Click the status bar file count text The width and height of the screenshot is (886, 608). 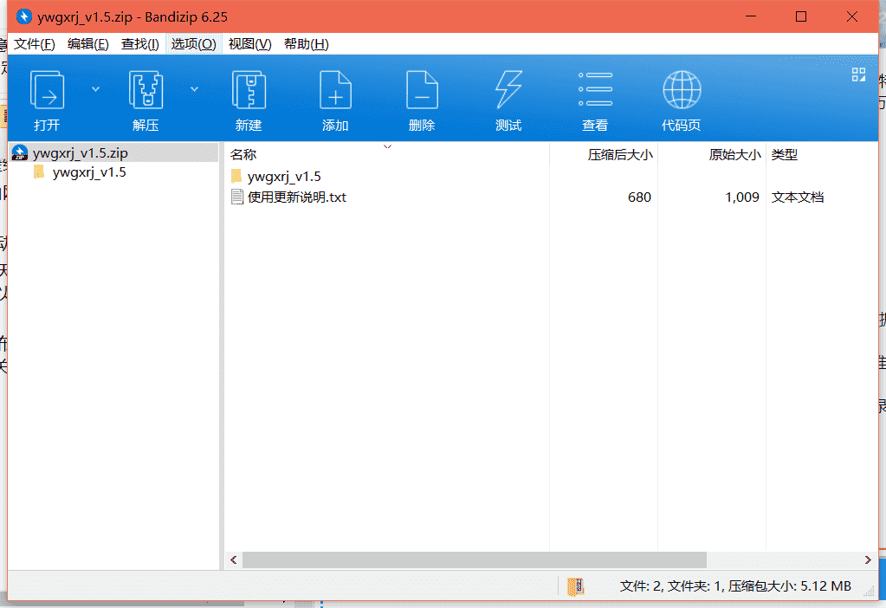735,586
